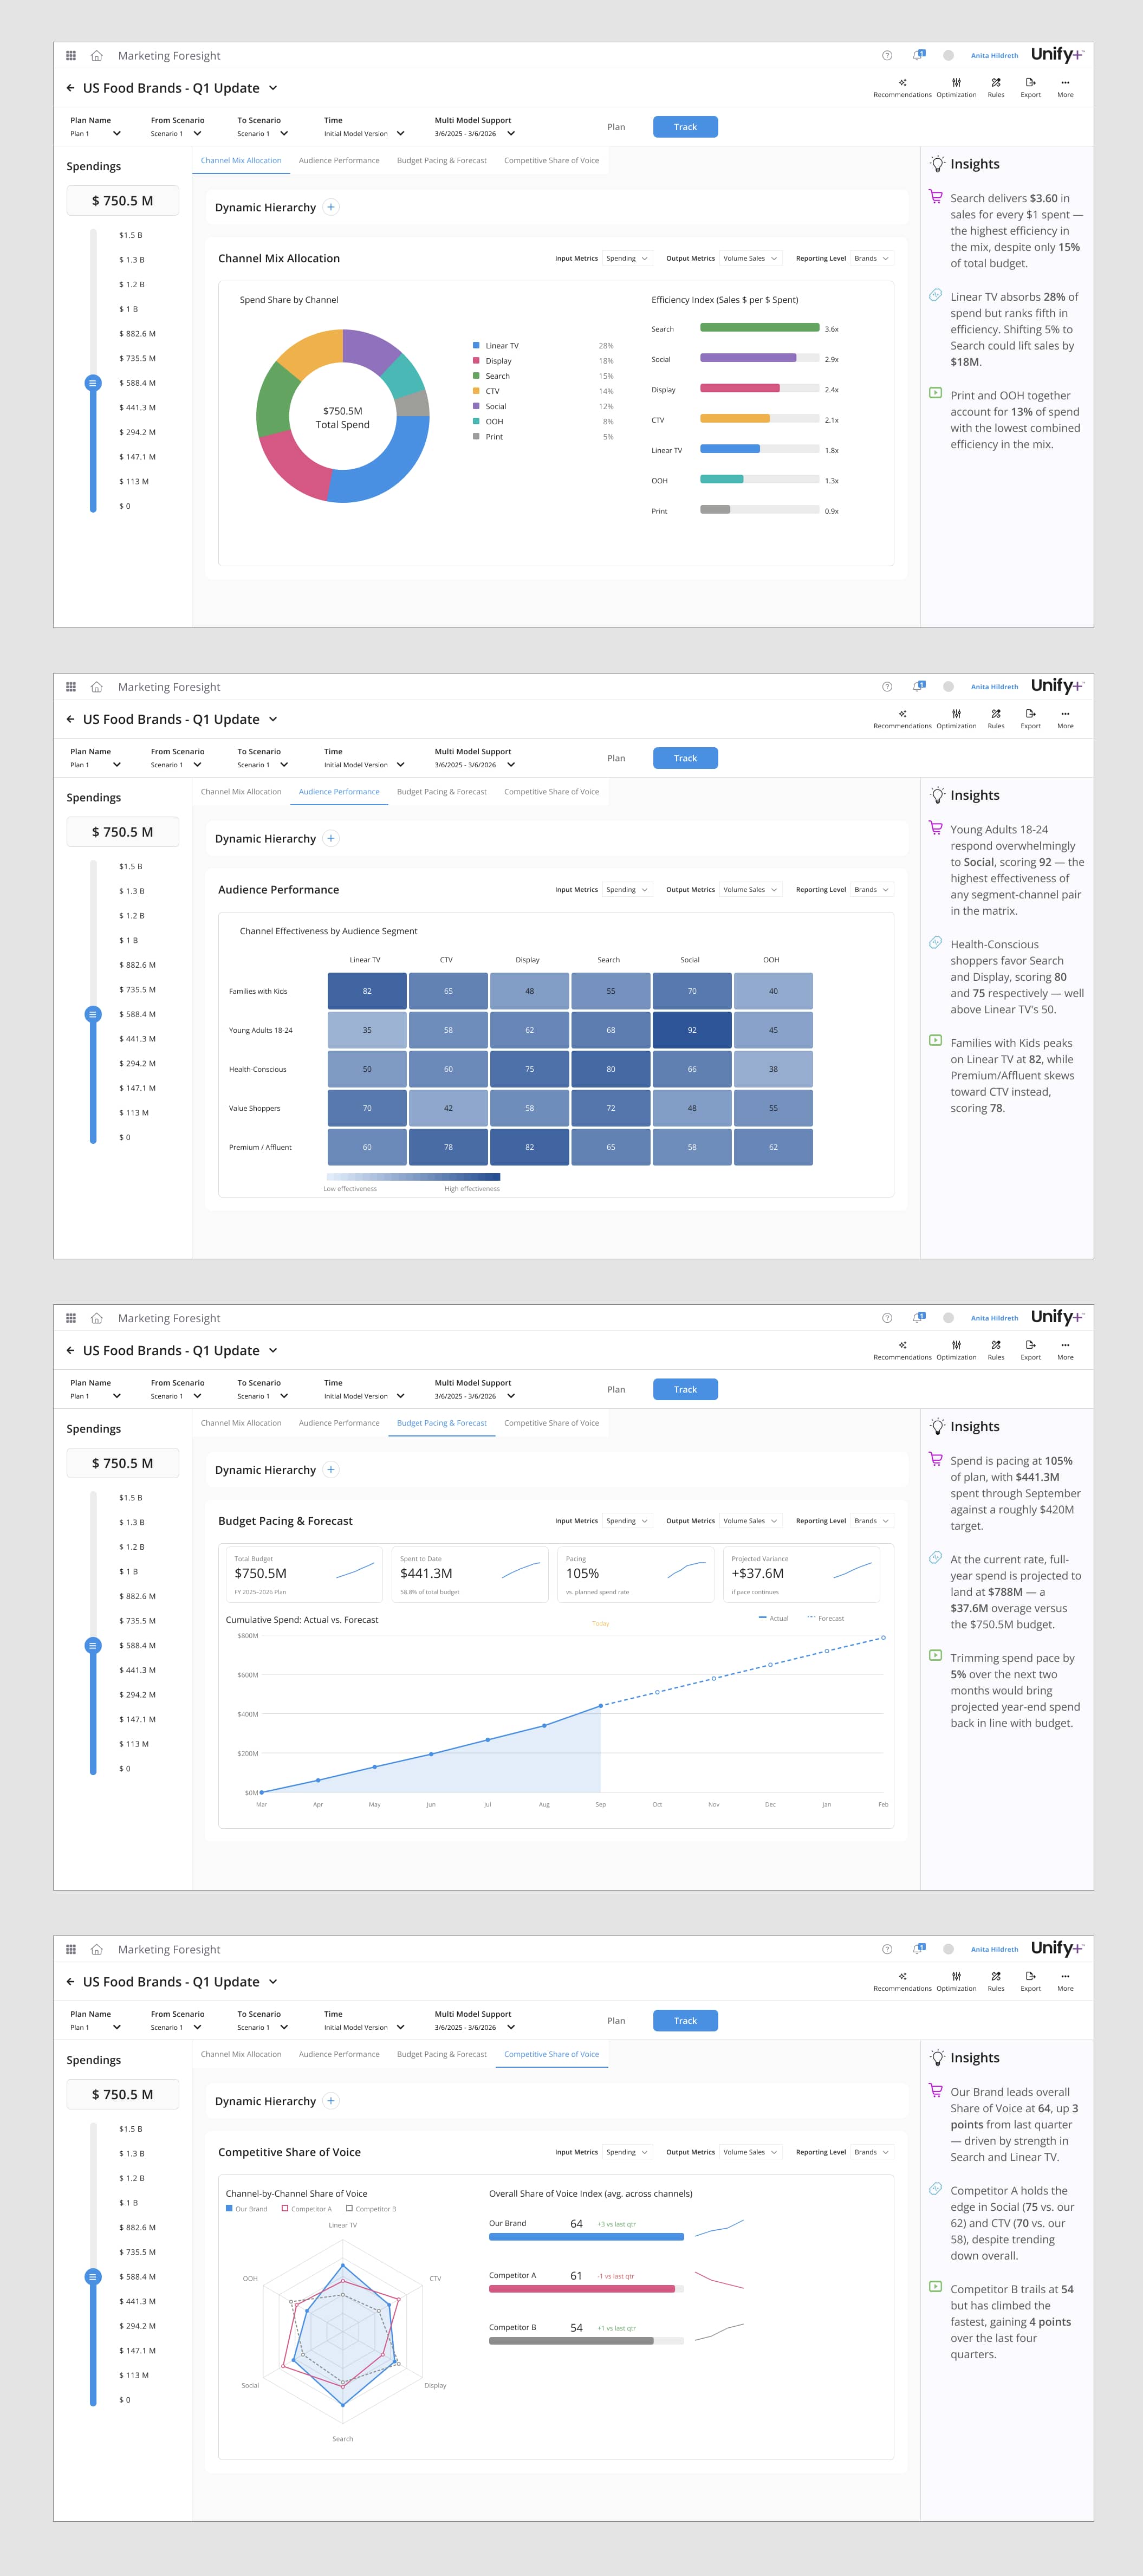Add a Dynamic Hierarchy level above Budget Pacing & Forecast

(x=331, y=1469)
